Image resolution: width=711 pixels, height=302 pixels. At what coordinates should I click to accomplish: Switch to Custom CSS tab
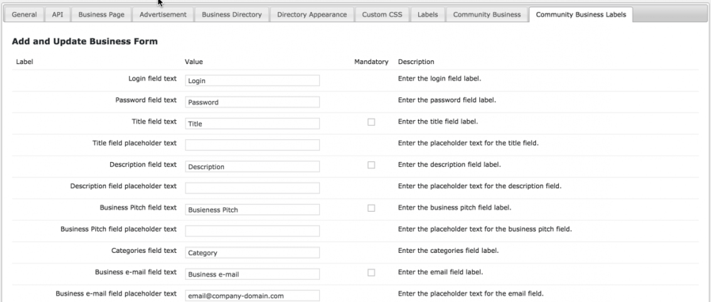click(381, 14)
